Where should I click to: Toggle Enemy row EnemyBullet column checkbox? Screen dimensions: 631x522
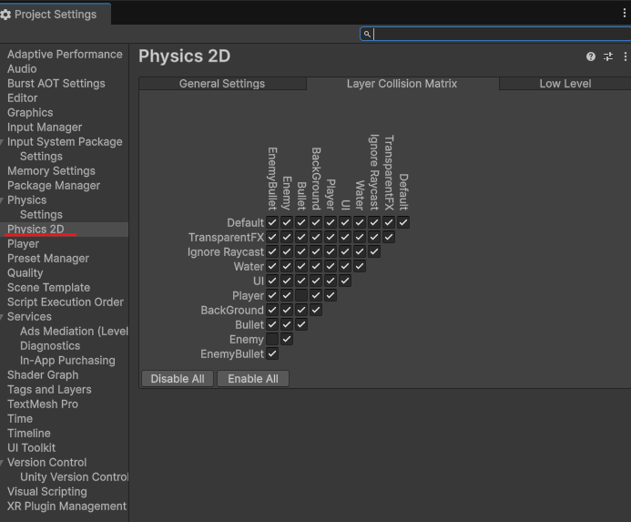pyautogui.click(x=272, y=339)
